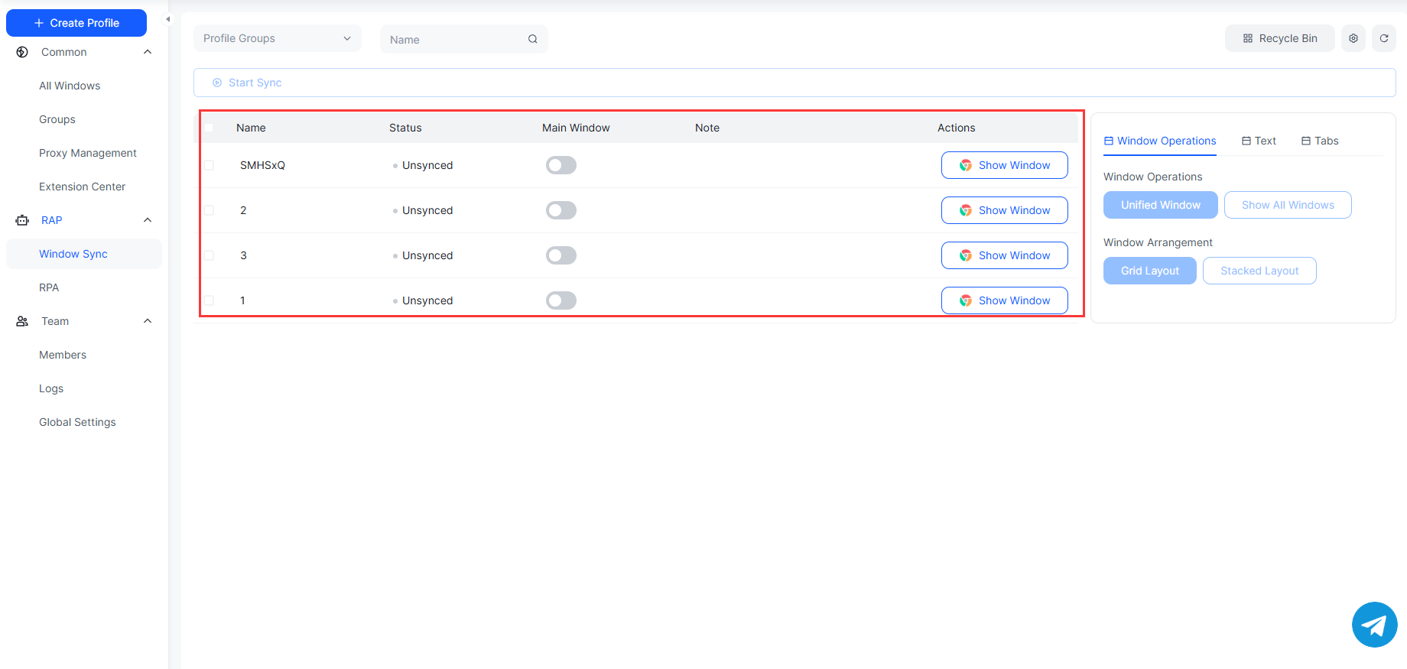
Task: Switch to the Text tab
Action: click(x=1259, y=141)
